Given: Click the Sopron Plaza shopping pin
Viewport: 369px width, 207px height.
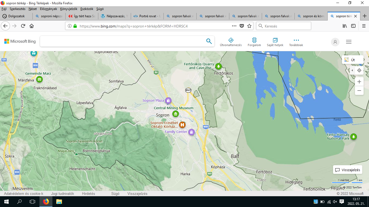Looking at the screenshot, I should pyautogui.click(x=168, y=101).
